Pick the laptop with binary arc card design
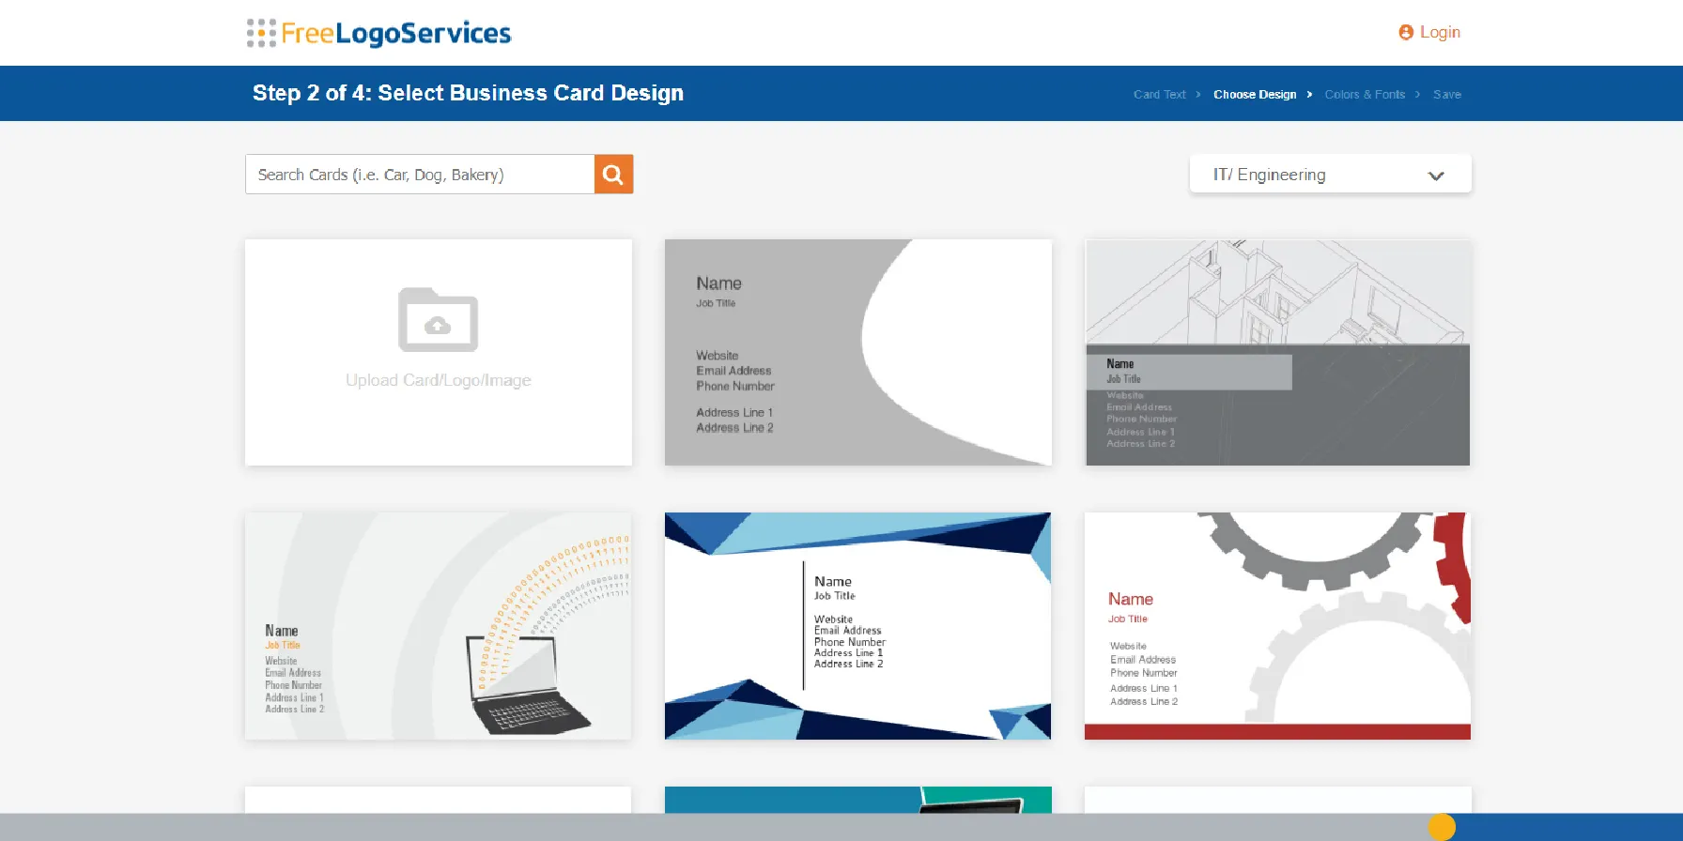The width and height of the screenshot is (1683, 841). tap(438, 625)
